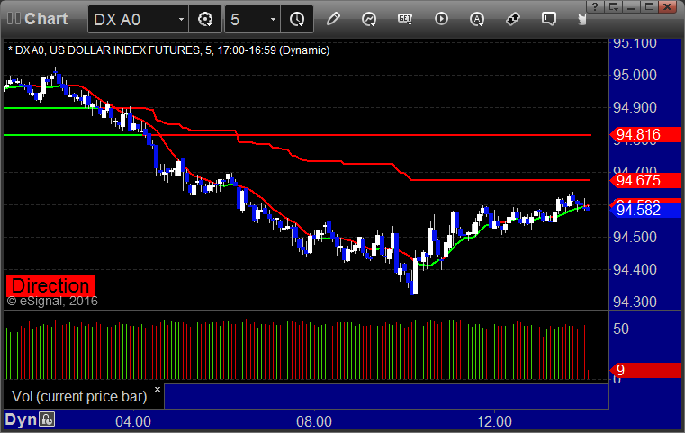Viewport: 685px width, 433px height.
Task: Select the pencil drawing tools icon
Action: point(333,19)
